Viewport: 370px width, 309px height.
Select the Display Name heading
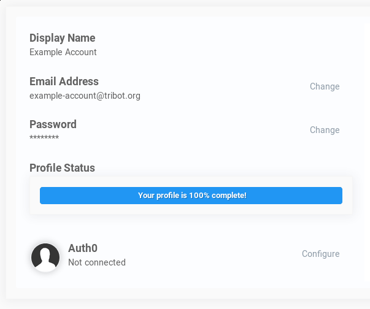(x=63, y=38)
